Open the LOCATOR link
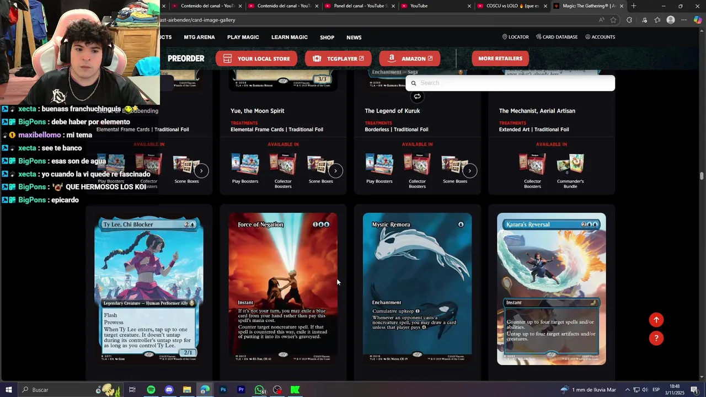Viewport: 706px width, 397px height. (x=515, y=37)
